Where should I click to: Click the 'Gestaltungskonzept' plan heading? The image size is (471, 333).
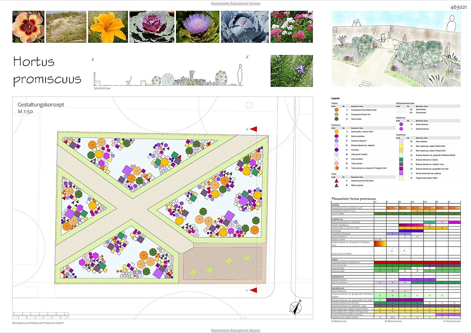(41, 104)
